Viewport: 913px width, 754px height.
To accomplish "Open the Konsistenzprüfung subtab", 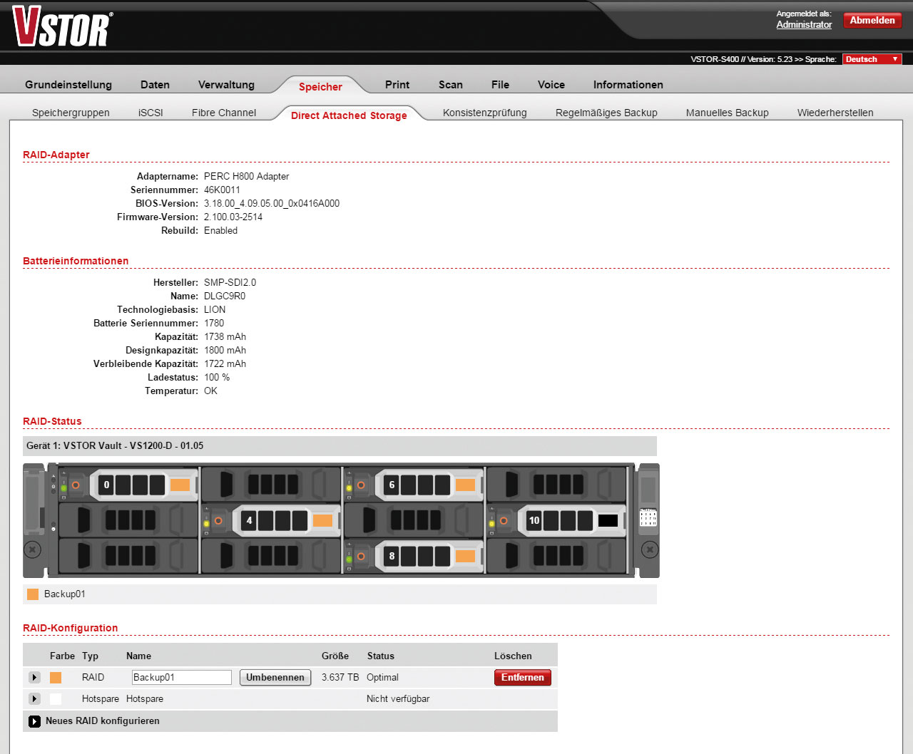I will (485, 113).
